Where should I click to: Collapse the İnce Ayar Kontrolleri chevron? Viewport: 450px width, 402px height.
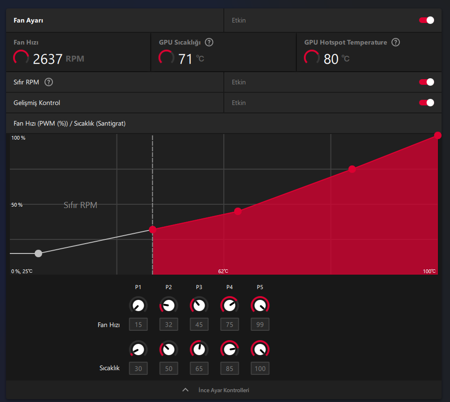coord(185,390)
